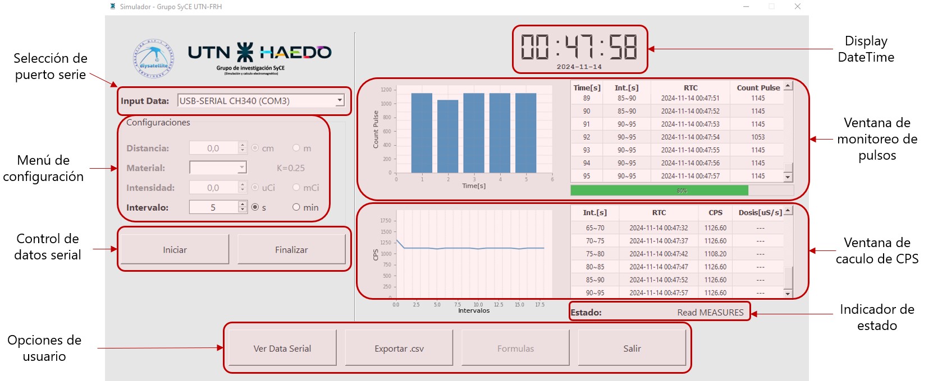The height and width of the screenshot is (381, 933).
Task: Click the Intensidad input field
Action: (x=214, y=188)
